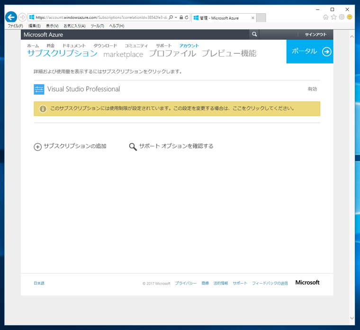Switch to the プロファイル tab

coord(172,53)
